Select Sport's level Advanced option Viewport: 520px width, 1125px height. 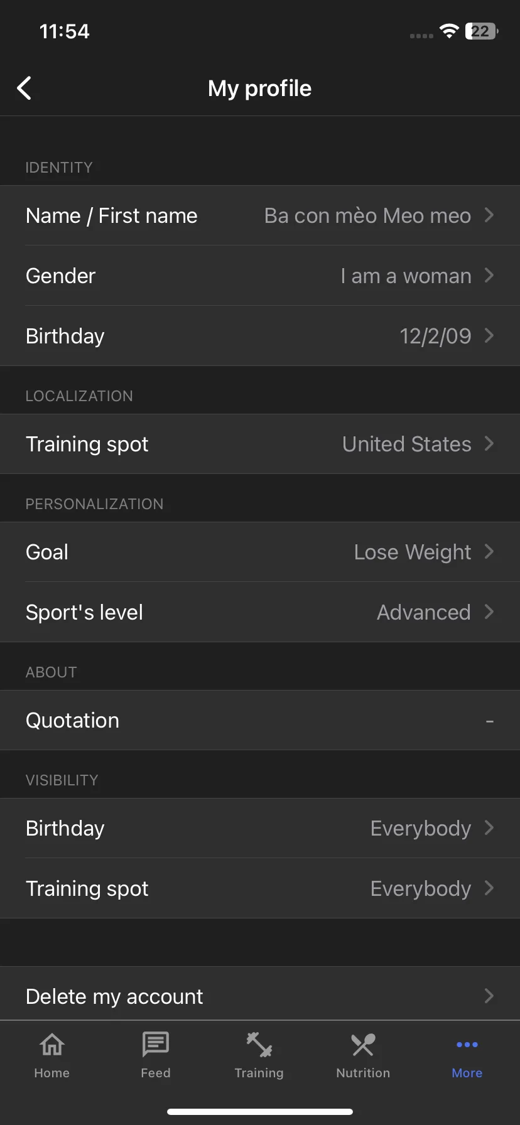(260, 612)
